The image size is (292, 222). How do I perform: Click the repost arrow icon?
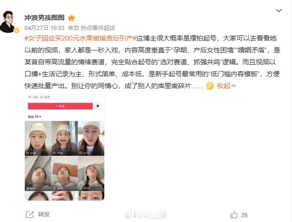tap(30, 214)
